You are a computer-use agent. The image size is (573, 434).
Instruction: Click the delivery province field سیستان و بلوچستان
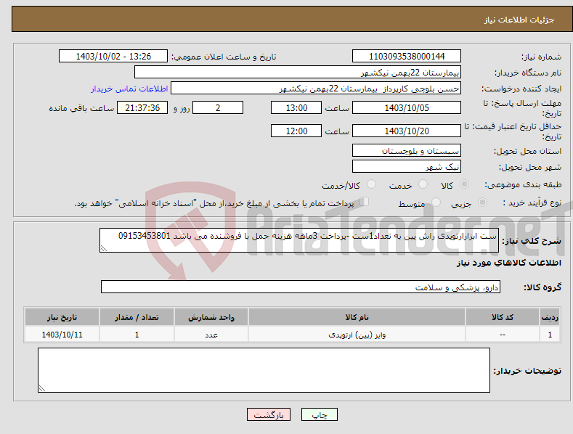(407, 150)
